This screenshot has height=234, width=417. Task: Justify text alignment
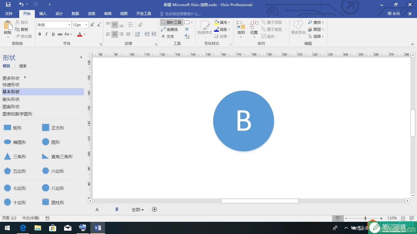point(128,34)
